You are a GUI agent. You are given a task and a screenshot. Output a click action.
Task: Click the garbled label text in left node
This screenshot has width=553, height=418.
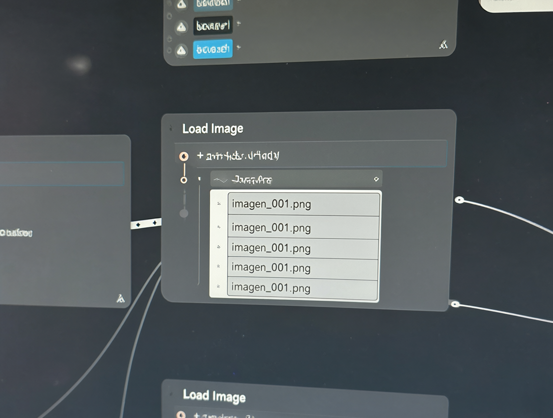pyautogui.click(x=16, y=233)
